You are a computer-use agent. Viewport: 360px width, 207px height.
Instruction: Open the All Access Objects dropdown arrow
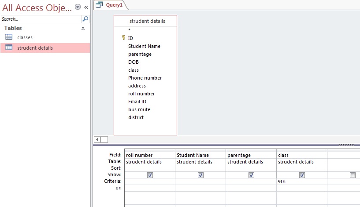[x=78, y=7]
